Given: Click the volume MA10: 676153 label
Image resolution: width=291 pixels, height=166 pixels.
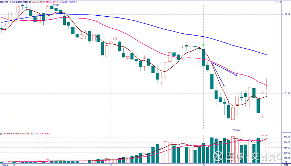Looking at the screenshot, I should pos(43,133).
